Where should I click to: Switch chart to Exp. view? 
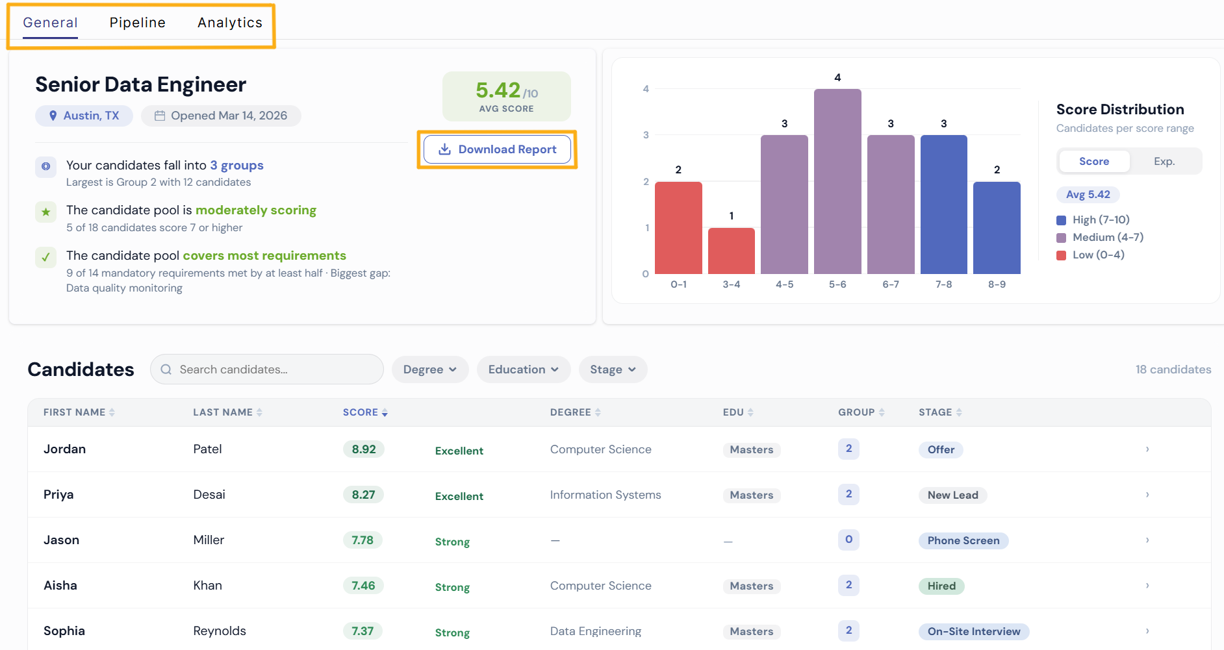point(1164,162)
